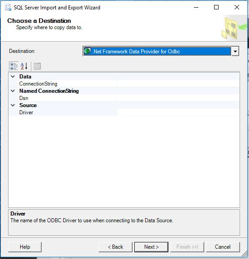This screenshot has height=259, width=249.
Task: Maximize the wizard window
Action: tap(216, 8)
